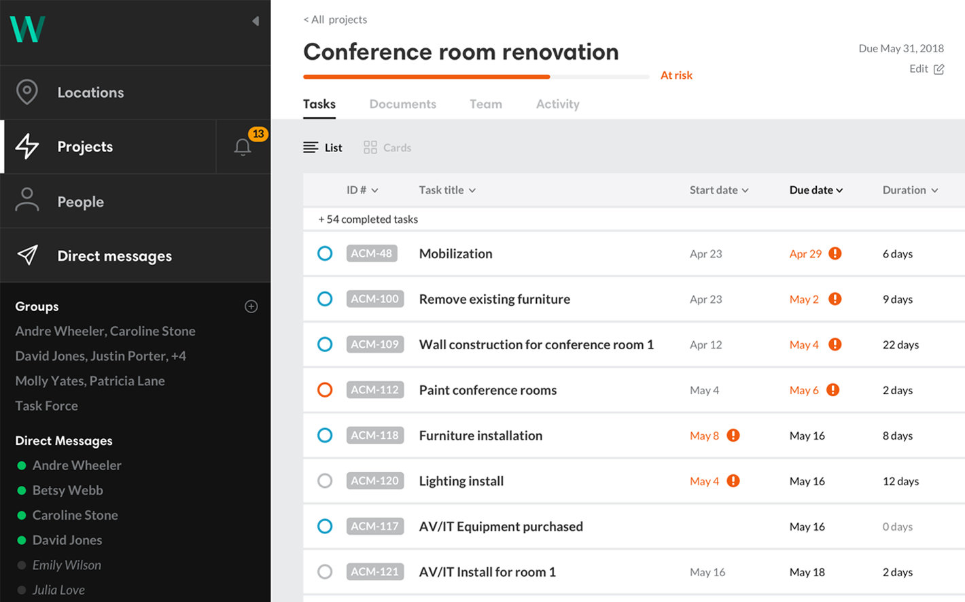
Task: Open the Furniture installation task
Action: [x=480, y=436]
